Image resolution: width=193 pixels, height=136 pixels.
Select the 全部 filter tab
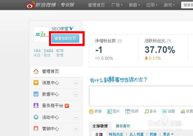[99, 134]
